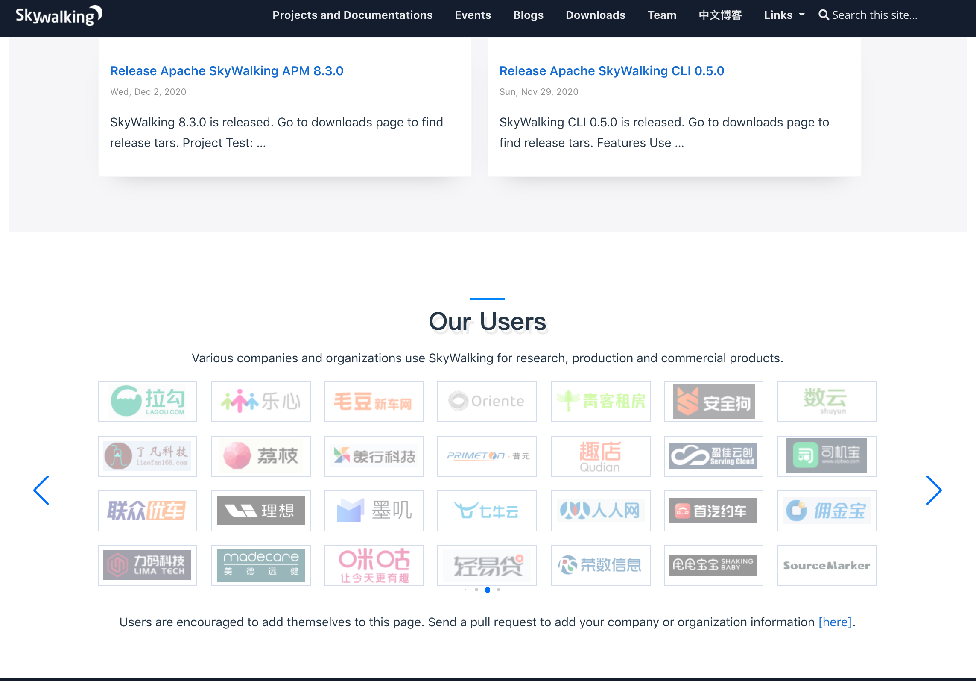Click the Qudian user logo
Viewport: 976px width, 681px height.
[600, 456]
